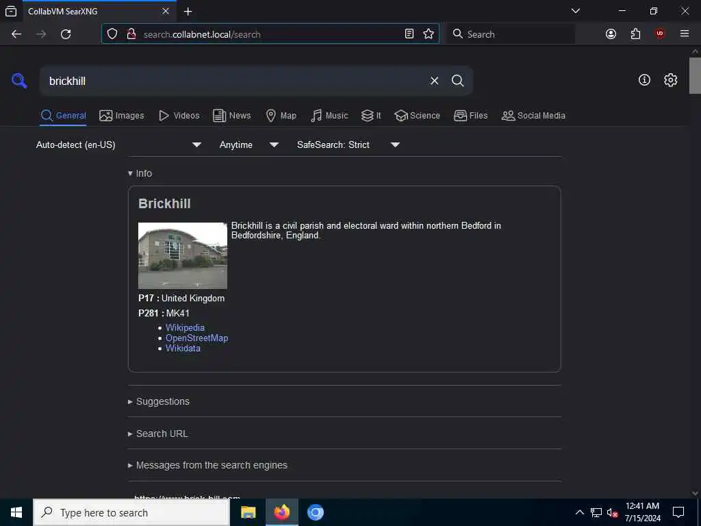This screenshot has height=526, width=701.
Task: Focus the brickhill search input field
Action: [235, 81]
